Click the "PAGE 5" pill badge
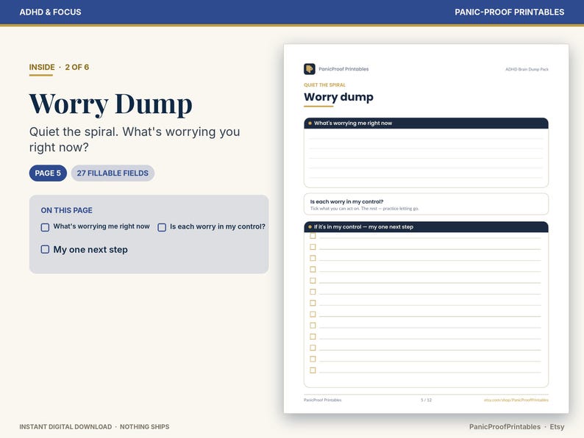The height and width of the screenshot is (438, 584). [x=48, y=173]
